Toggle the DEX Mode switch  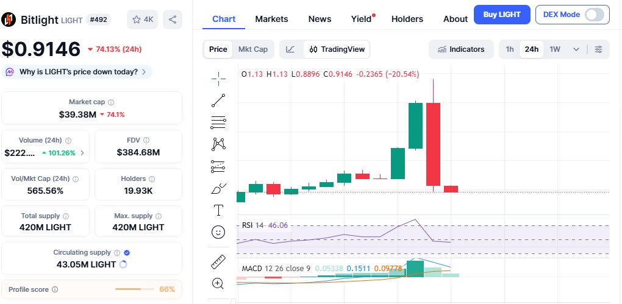594,15
